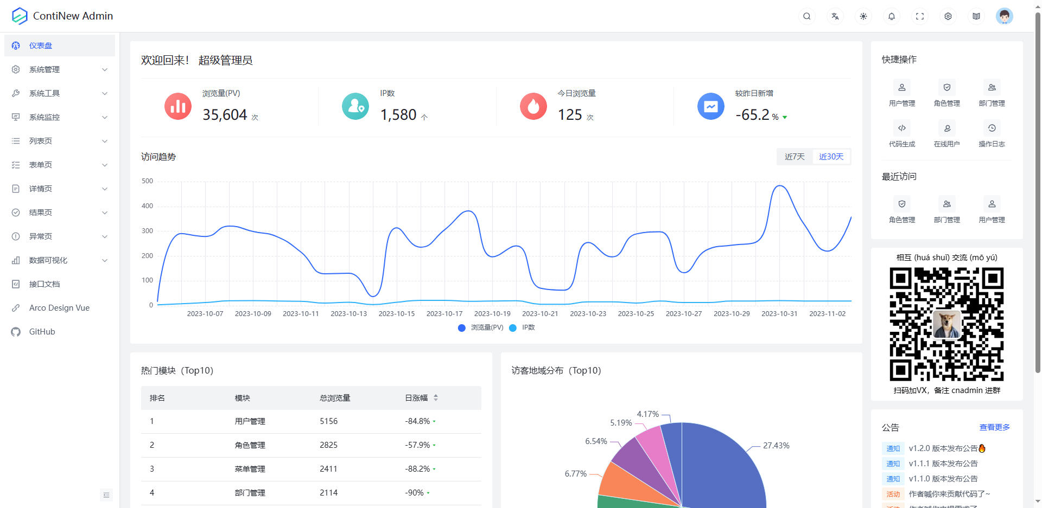Viewport: 1042px width, 508px height.
Task: Expand the 数据可视化 sidebar menu
Action: (x=60, y=260)
